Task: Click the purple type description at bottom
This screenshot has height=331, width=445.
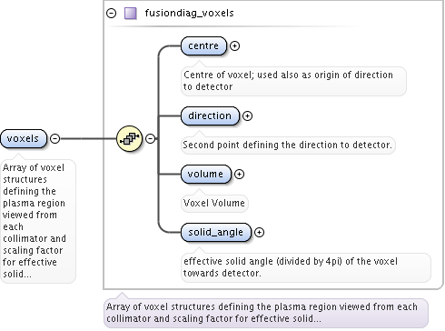Action: (x=266, y=313)
